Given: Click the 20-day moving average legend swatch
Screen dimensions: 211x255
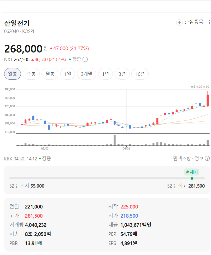Looking at the screenshot, I should pyautogui.click(x=197, y=87).
